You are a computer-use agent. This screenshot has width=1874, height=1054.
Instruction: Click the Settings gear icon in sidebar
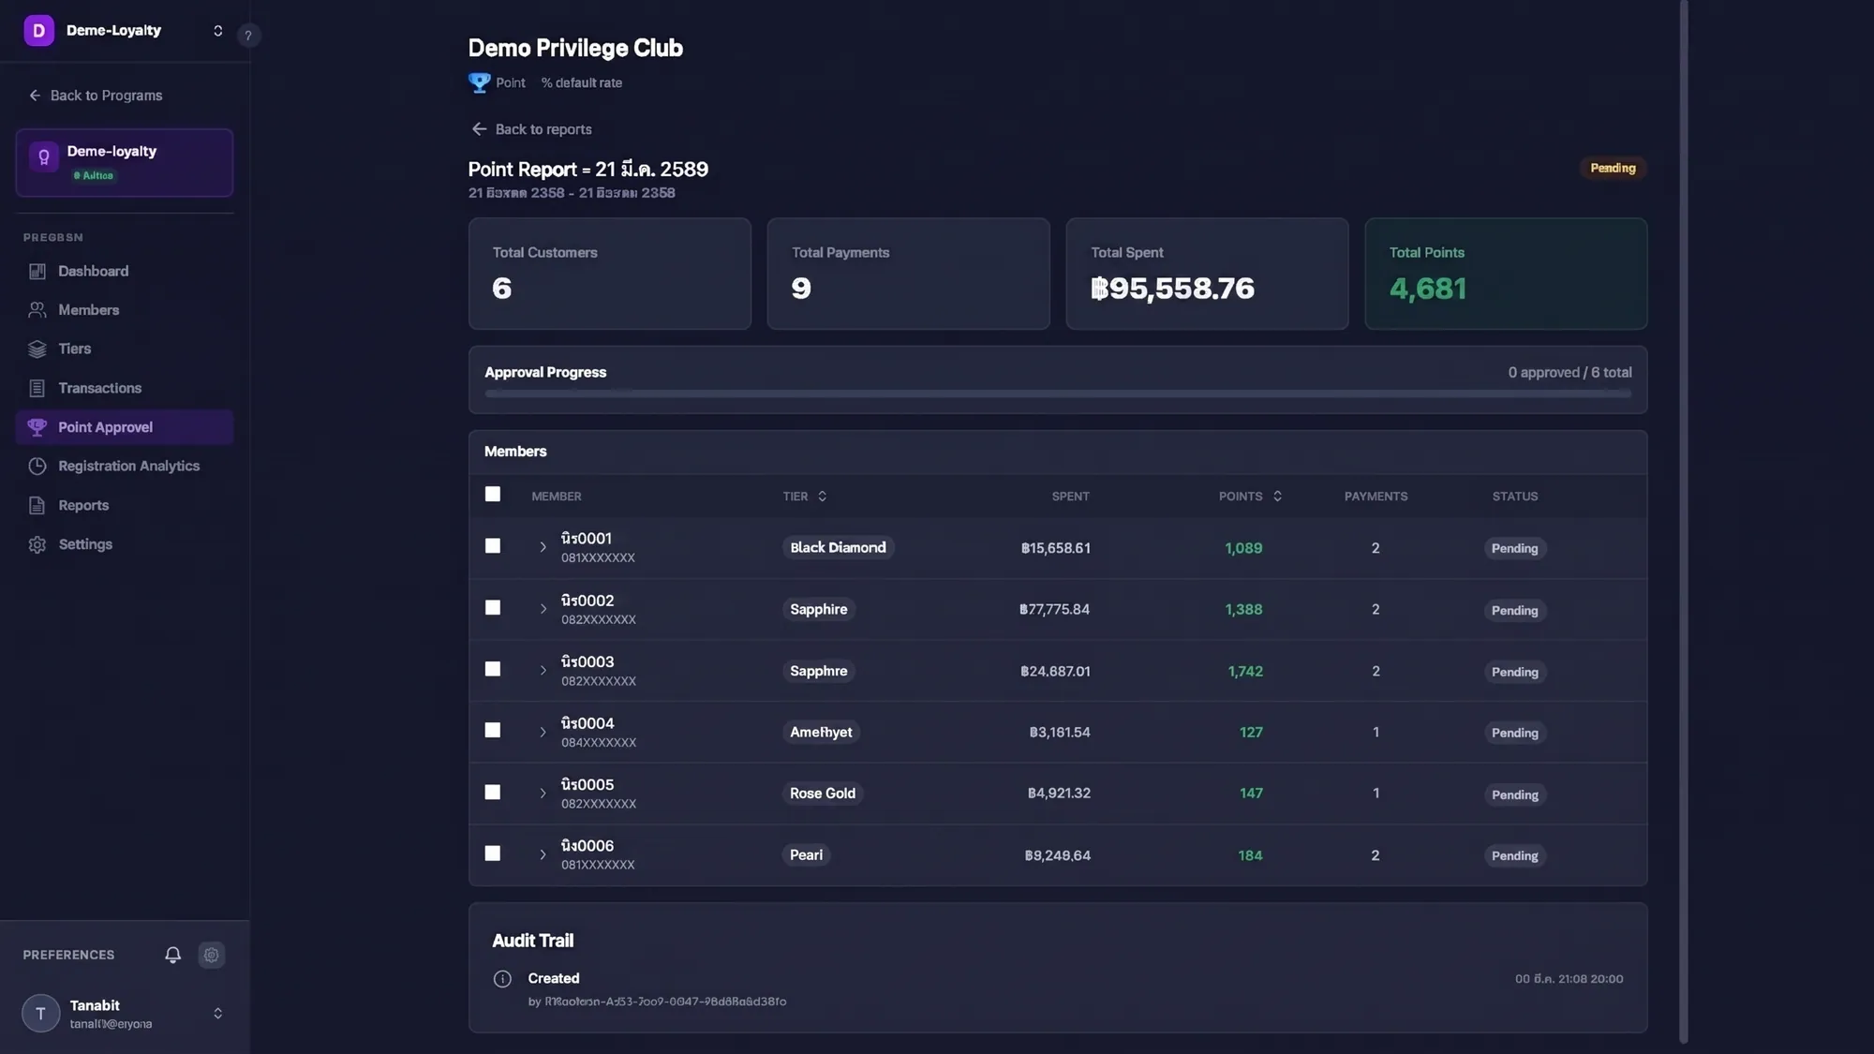pyautogui.click(x=37, y=544)
